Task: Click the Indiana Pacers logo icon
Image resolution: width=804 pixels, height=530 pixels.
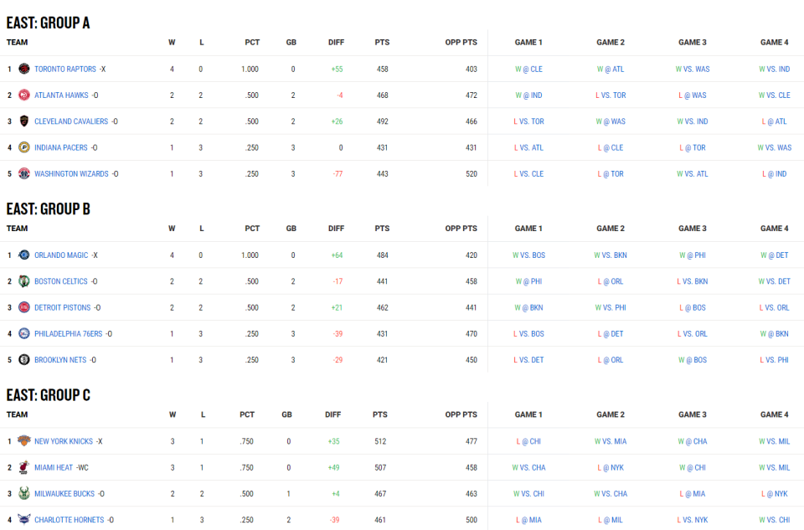Action: pyautogui.click(x=23, y=148)
